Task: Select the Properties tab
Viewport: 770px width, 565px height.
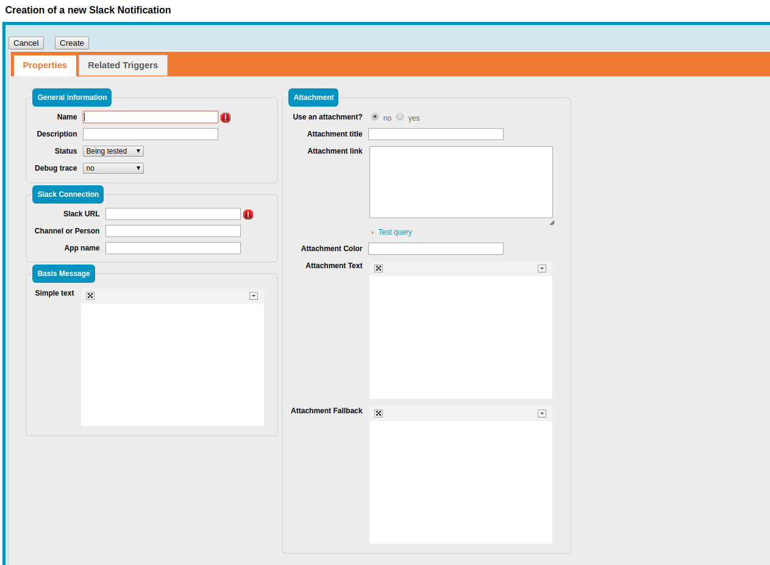Action: tap(45, 65)
